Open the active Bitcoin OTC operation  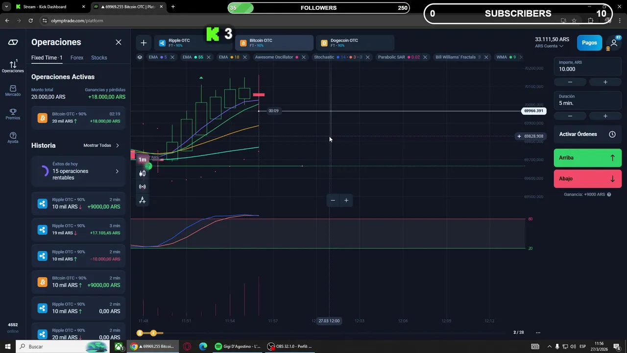pyautogui.click(x=78, y=118)
